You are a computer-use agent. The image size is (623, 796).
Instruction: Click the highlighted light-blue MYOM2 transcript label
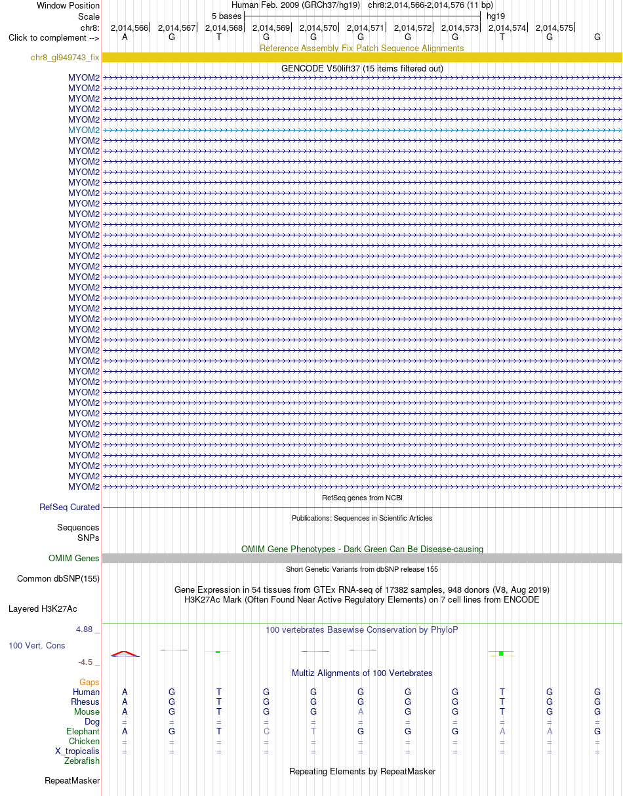point(84,130)
